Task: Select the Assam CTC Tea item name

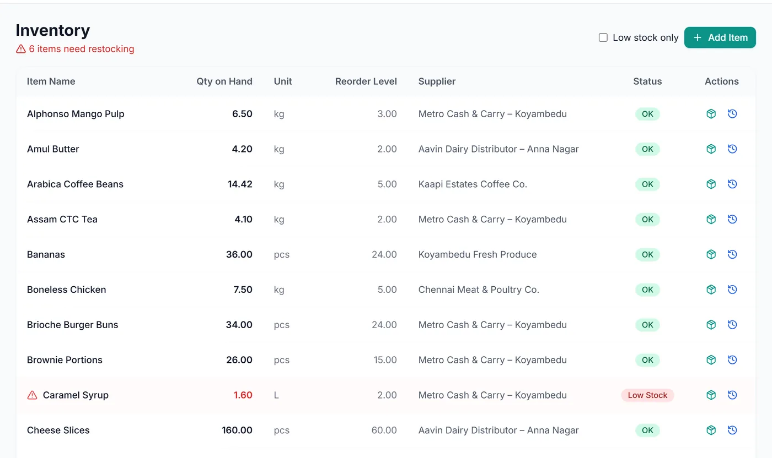Action: [62, 219]
